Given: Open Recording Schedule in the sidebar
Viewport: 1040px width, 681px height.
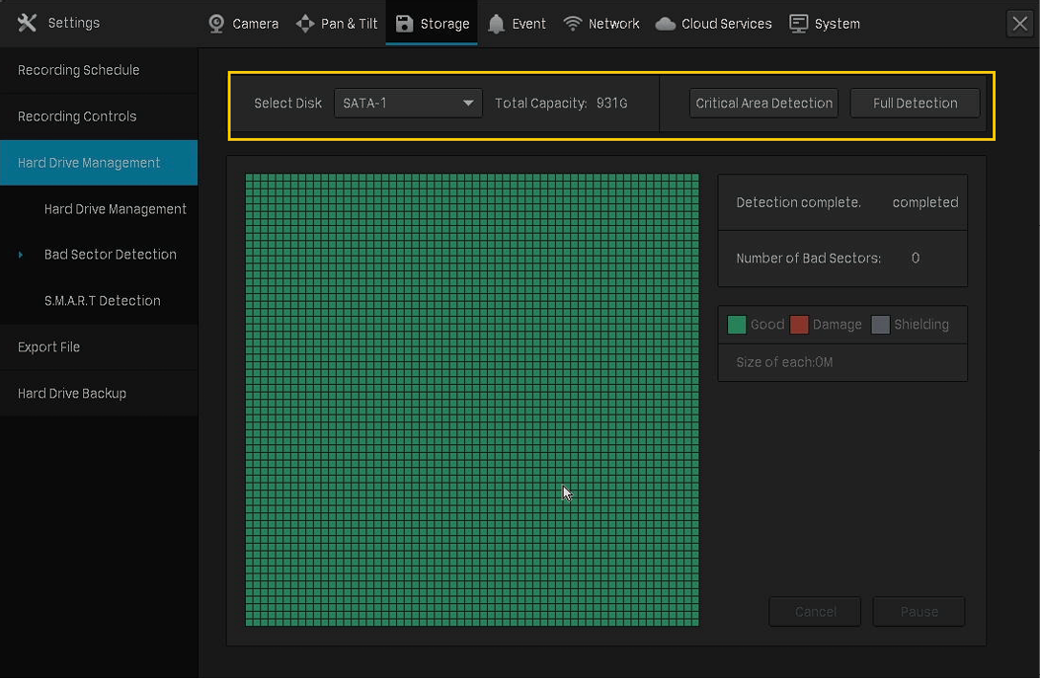Looking at the screenshot, I should coord(99,70).
